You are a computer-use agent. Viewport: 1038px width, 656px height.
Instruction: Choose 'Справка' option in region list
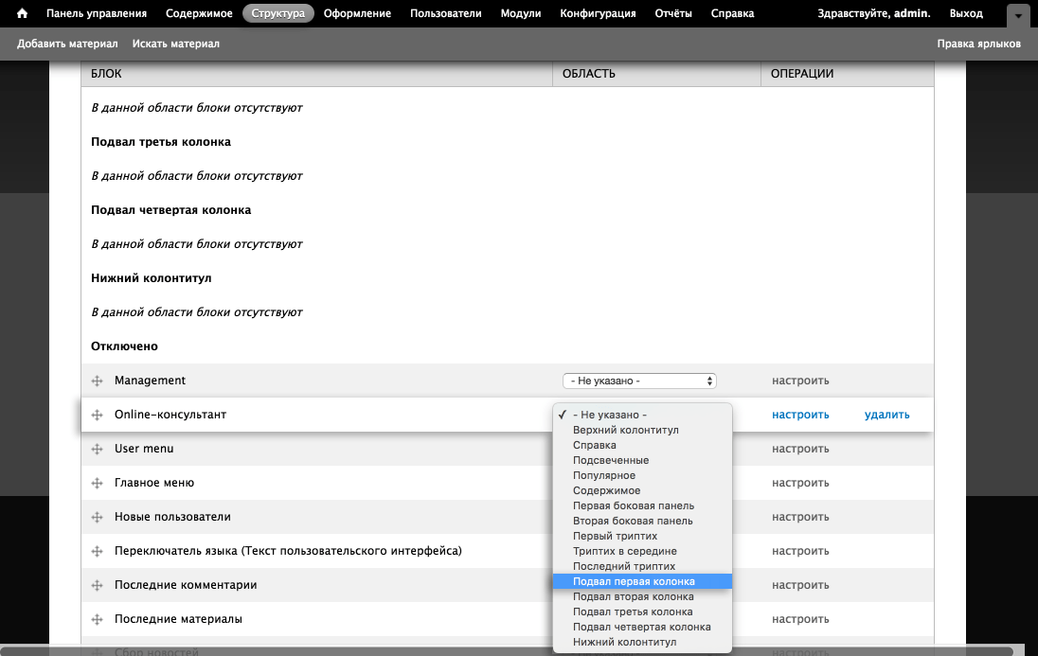click(643, 446)
